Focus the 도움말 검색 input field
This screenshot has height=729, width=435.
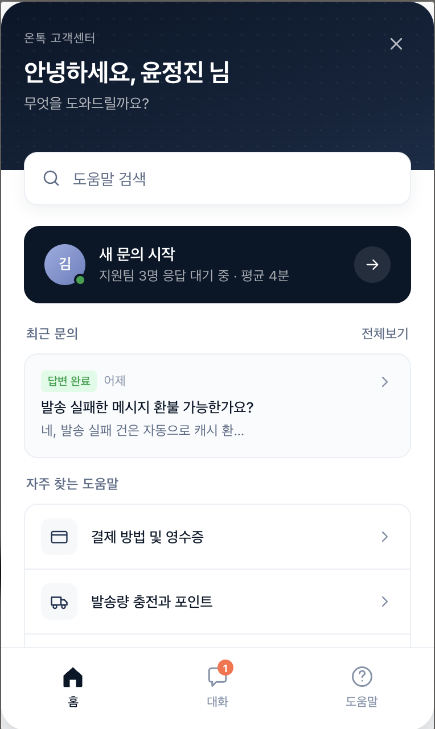(217, 179)
